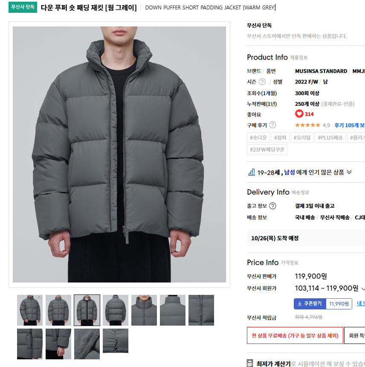This screenshot has height=367, width=365.
Task: Open the purchase review help icon
Action: (272, 125)
